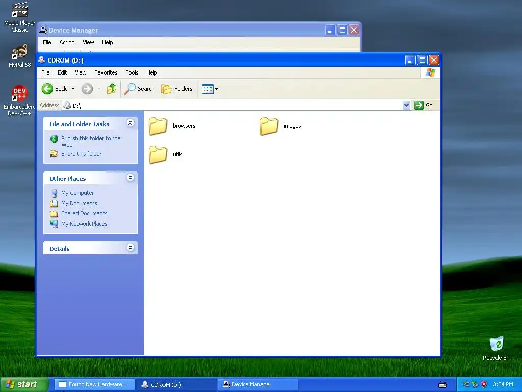This screenshot has height=392, width=522.
Task: Click the keyboard icon in taskbar
Action: click(442, 385)
